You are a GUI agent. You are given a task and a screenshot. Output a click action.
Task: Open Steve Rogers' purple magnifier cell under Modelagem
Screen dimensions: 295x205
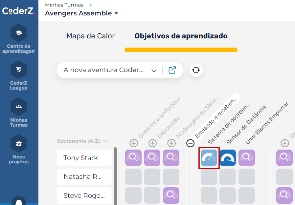171,195
